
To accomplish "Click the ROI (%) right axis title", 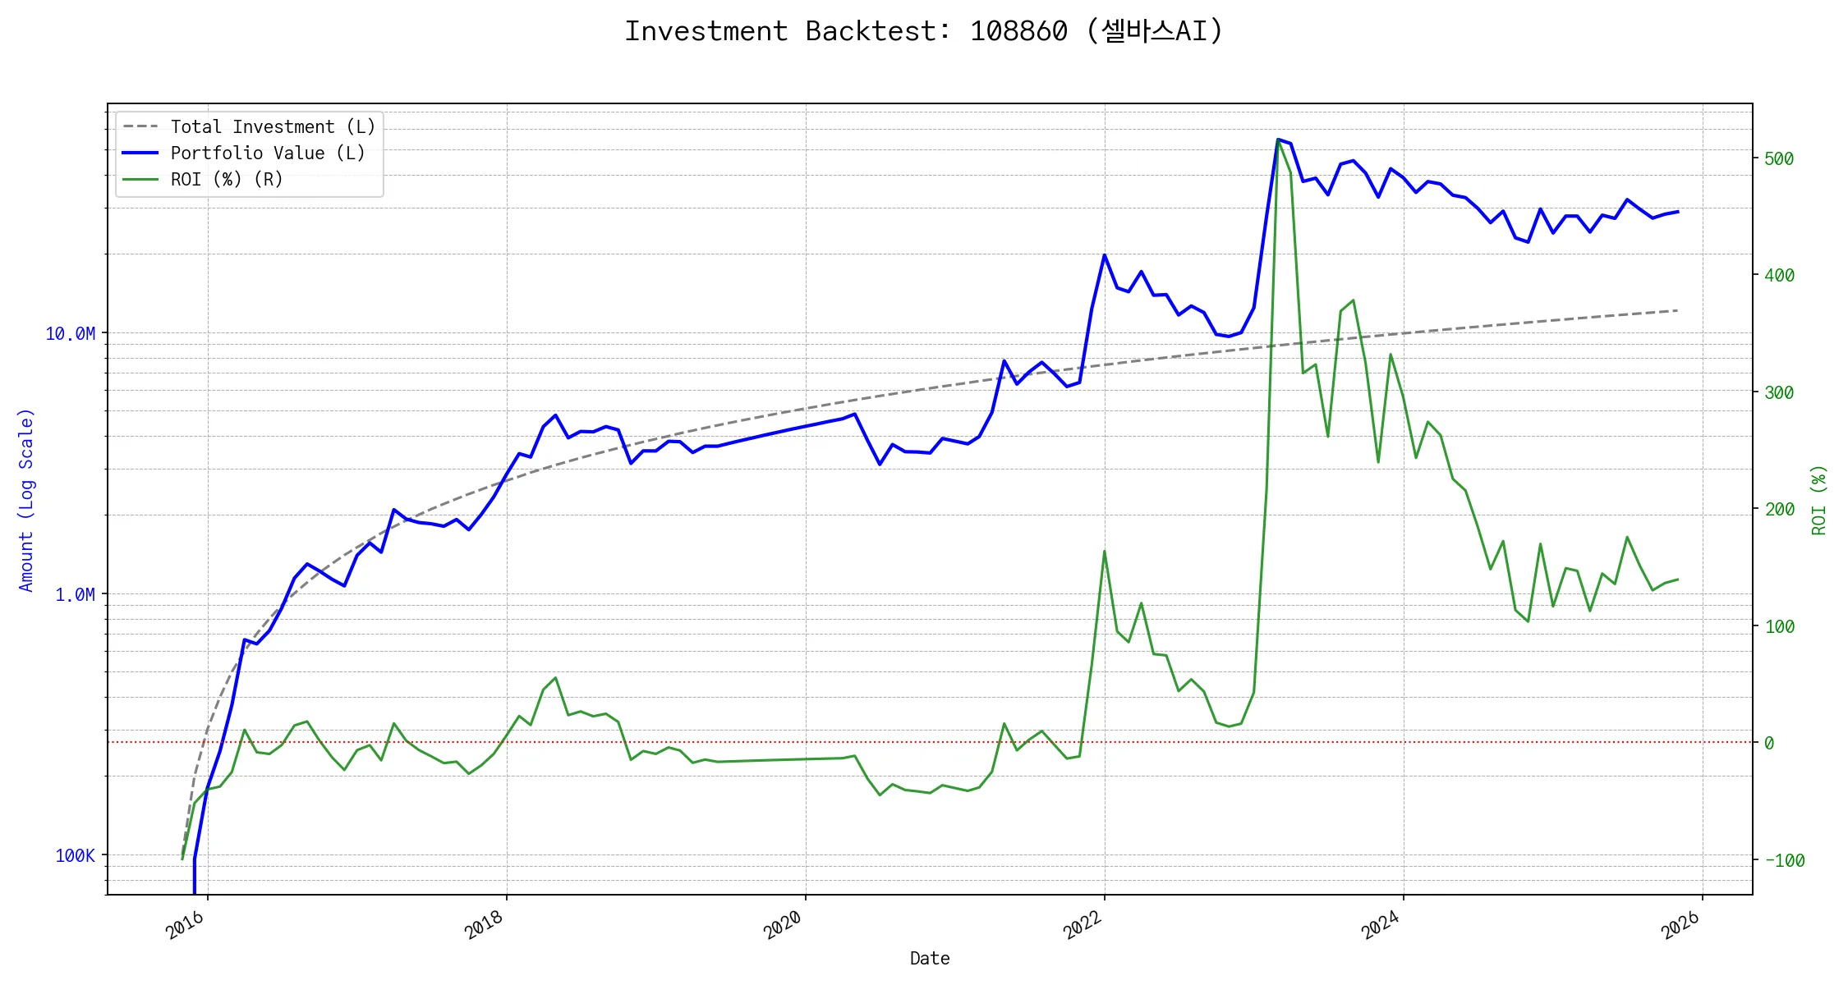I will [x=1819, y=500].
